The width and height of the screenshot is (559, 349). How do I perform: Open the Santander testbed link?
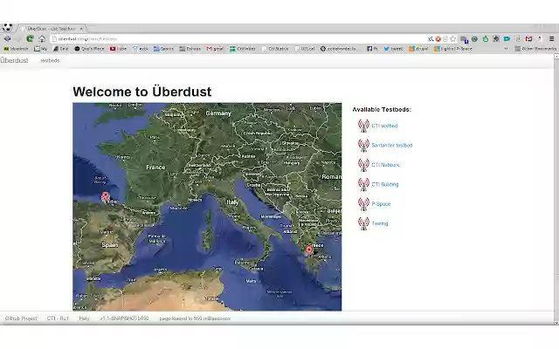point(391,145)
